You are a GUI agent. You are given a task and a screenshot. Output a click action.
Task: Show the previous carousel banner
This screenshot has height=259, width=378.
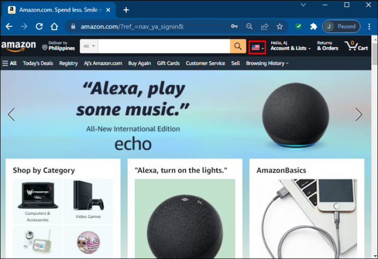coord(12,114)
